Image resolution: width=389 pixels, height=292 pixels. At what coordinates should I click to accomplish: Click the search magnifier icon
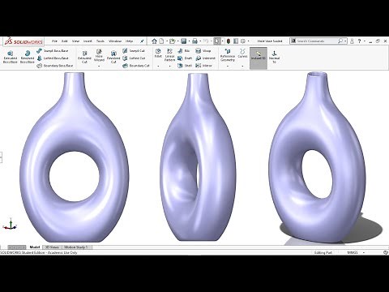[x=340, y=41]
